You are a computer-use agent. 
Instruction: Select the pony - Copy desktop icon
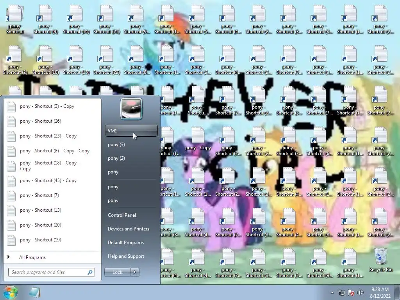(x=198, y=139)
